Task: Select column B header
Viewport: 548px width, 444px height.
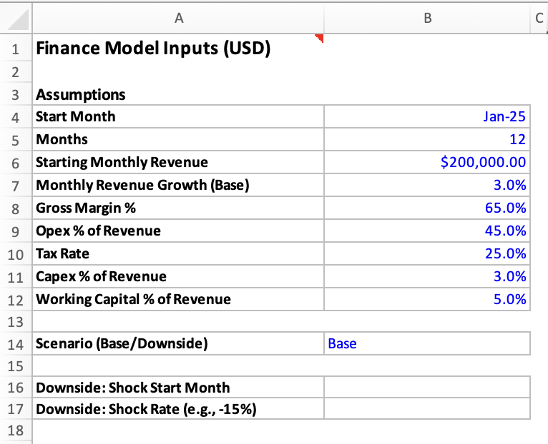Action: pyautogui.click(x=427, y=19)
